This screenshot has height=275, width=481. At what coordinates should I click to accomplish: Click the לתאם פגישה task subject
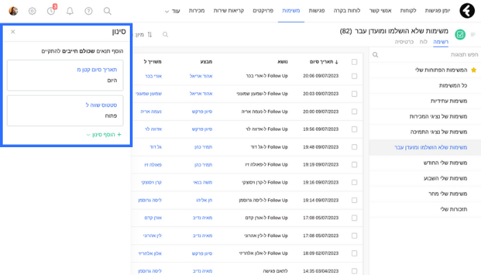[x=275, y=271]
